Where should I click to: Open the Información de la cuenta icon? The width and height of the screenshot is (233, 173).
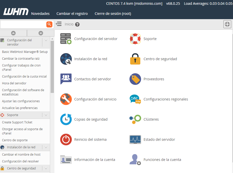click(66, 160)
